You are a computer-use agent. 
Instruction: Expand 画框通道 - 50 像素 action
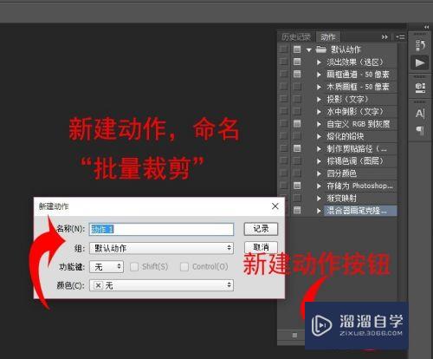click(319, 75)
